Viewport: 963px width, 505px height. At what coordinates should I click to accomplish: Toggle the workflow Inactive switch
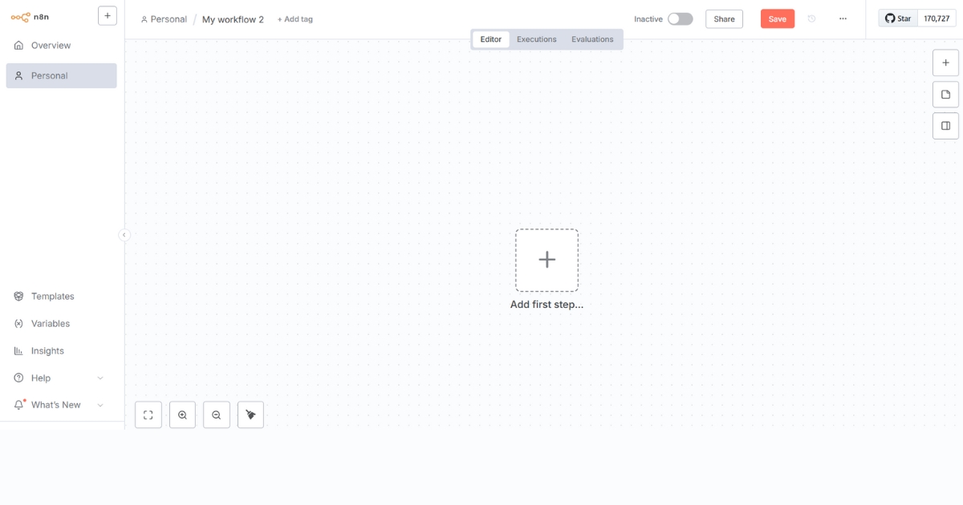(680, 19)
